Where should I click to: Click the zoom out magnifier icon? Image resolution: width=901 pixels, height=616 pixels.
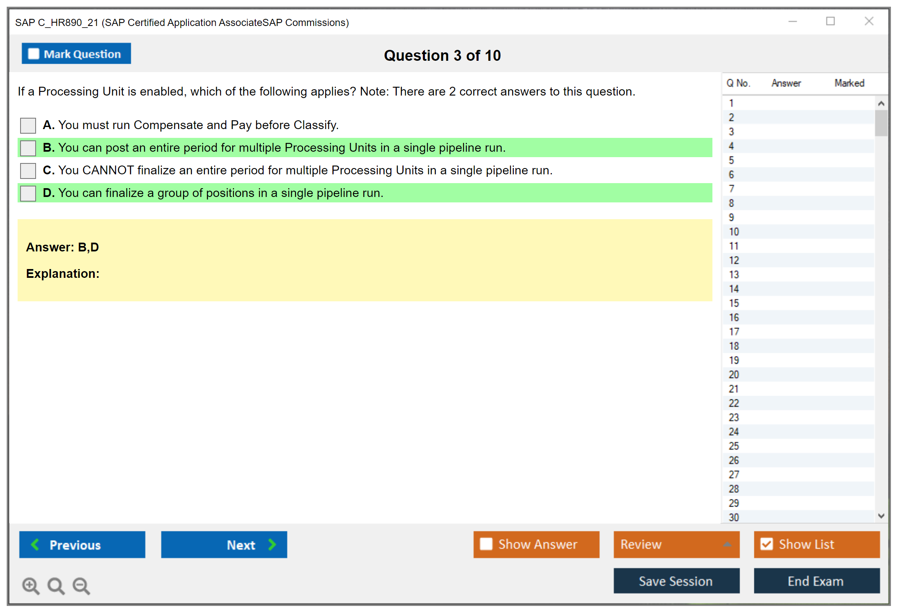(81, 585)
